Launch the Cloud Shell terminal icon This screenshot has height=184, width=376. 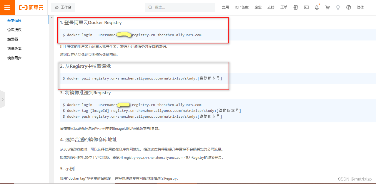coord(306,7)
